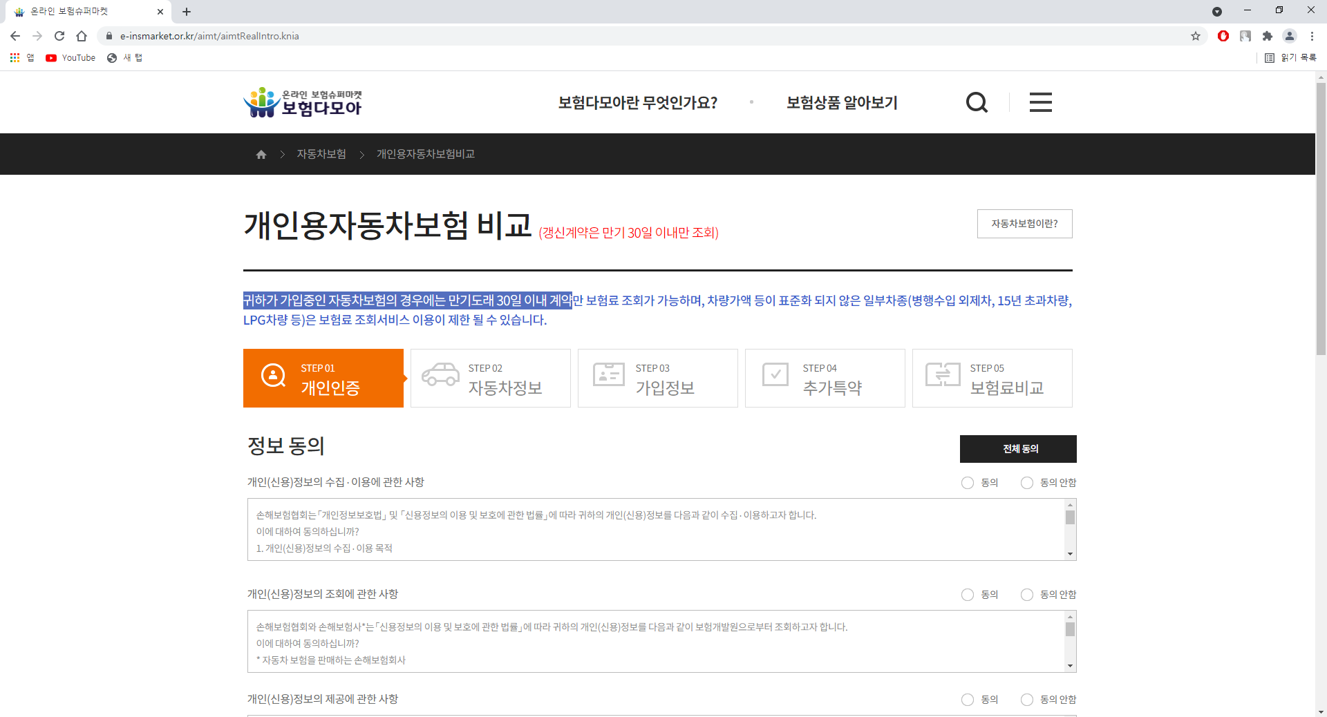The image size is (1327, 717).
Task: Bookmark this page with the star icon
Action: pyautogui.click(x=1196, y=36)
